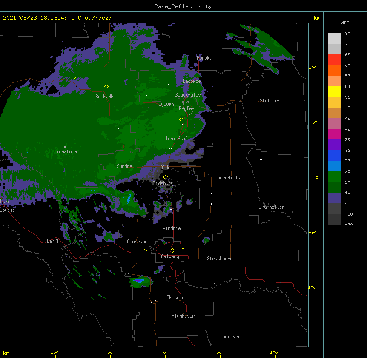Click the purple storm cell north of Okotoks
367x358 pixels.
139,281
